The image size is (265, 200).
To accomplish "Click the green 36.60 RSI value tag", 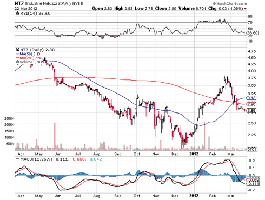I will coord(253,33).
